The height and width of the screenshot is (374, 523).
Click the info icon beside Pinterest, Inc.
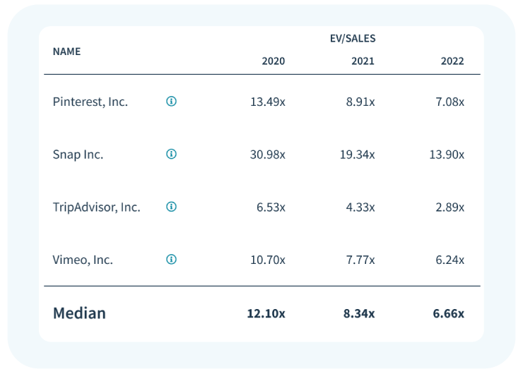pyautogui.click(x=171, y=101)
